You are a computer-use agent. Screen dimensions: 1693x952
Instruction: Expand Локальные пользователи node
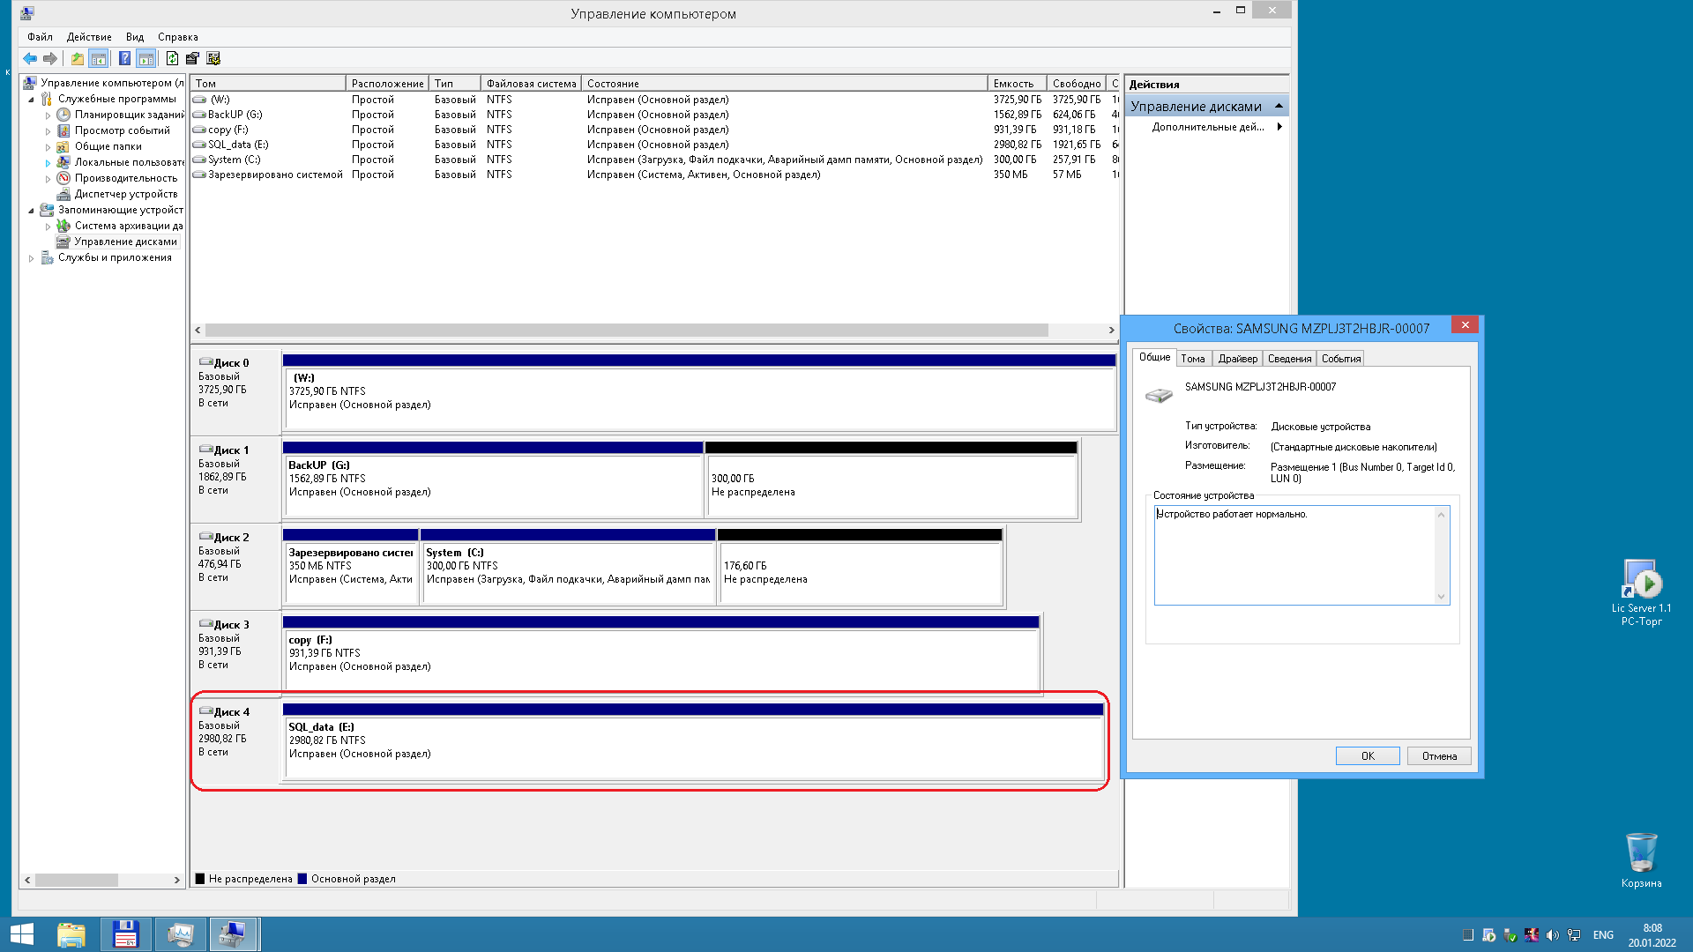[x=48, y=163]
